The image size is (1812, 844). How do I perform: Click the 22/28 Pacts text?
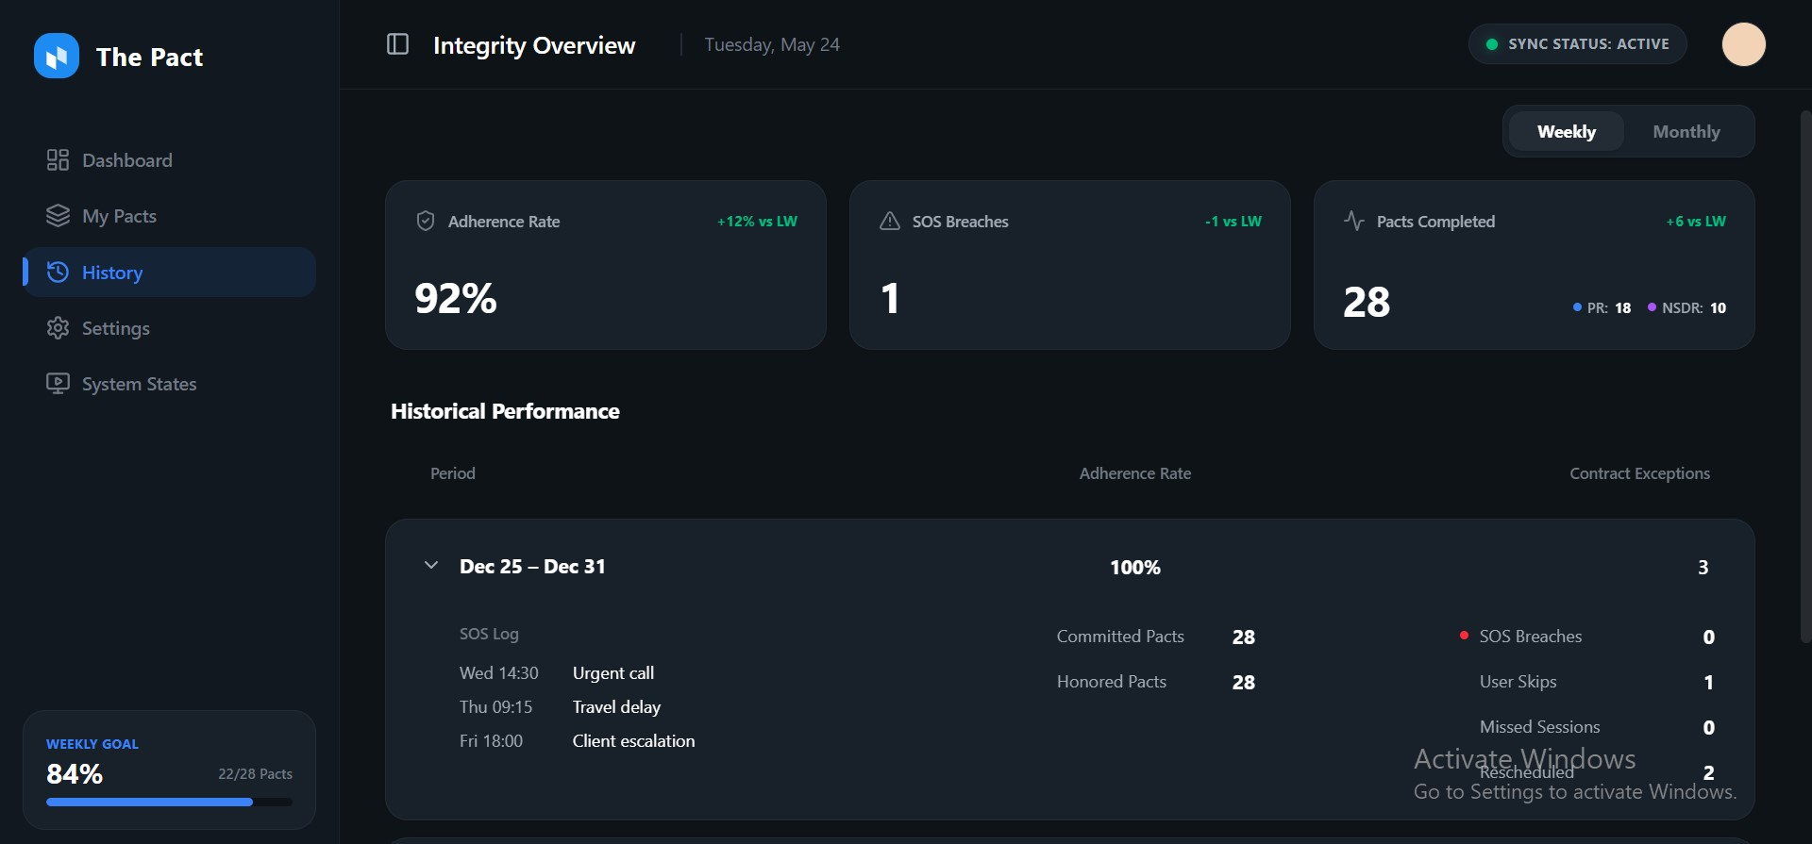click(x=255, y=774)
